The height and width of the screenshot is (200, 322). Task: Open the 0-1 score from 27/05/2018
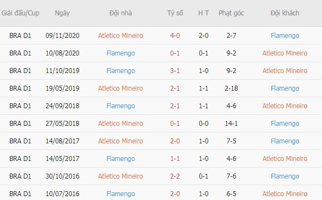point(175,124)
